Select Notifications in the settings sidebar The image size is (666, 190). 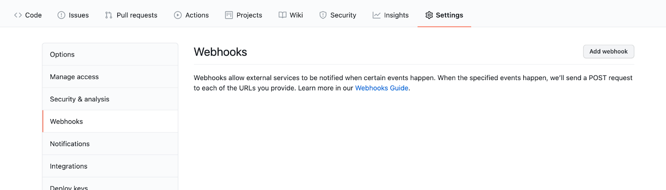click(70, 144)
